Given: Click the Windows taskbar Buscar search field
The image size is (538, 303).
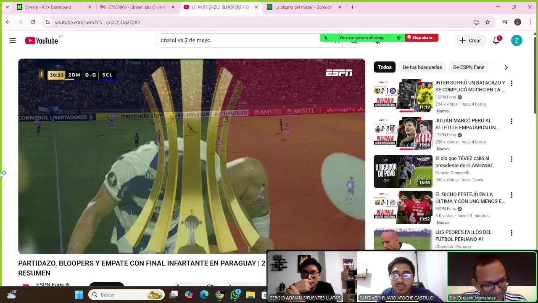Looking at the screenshot, I should pyautogui.click(x=127, y=295).
